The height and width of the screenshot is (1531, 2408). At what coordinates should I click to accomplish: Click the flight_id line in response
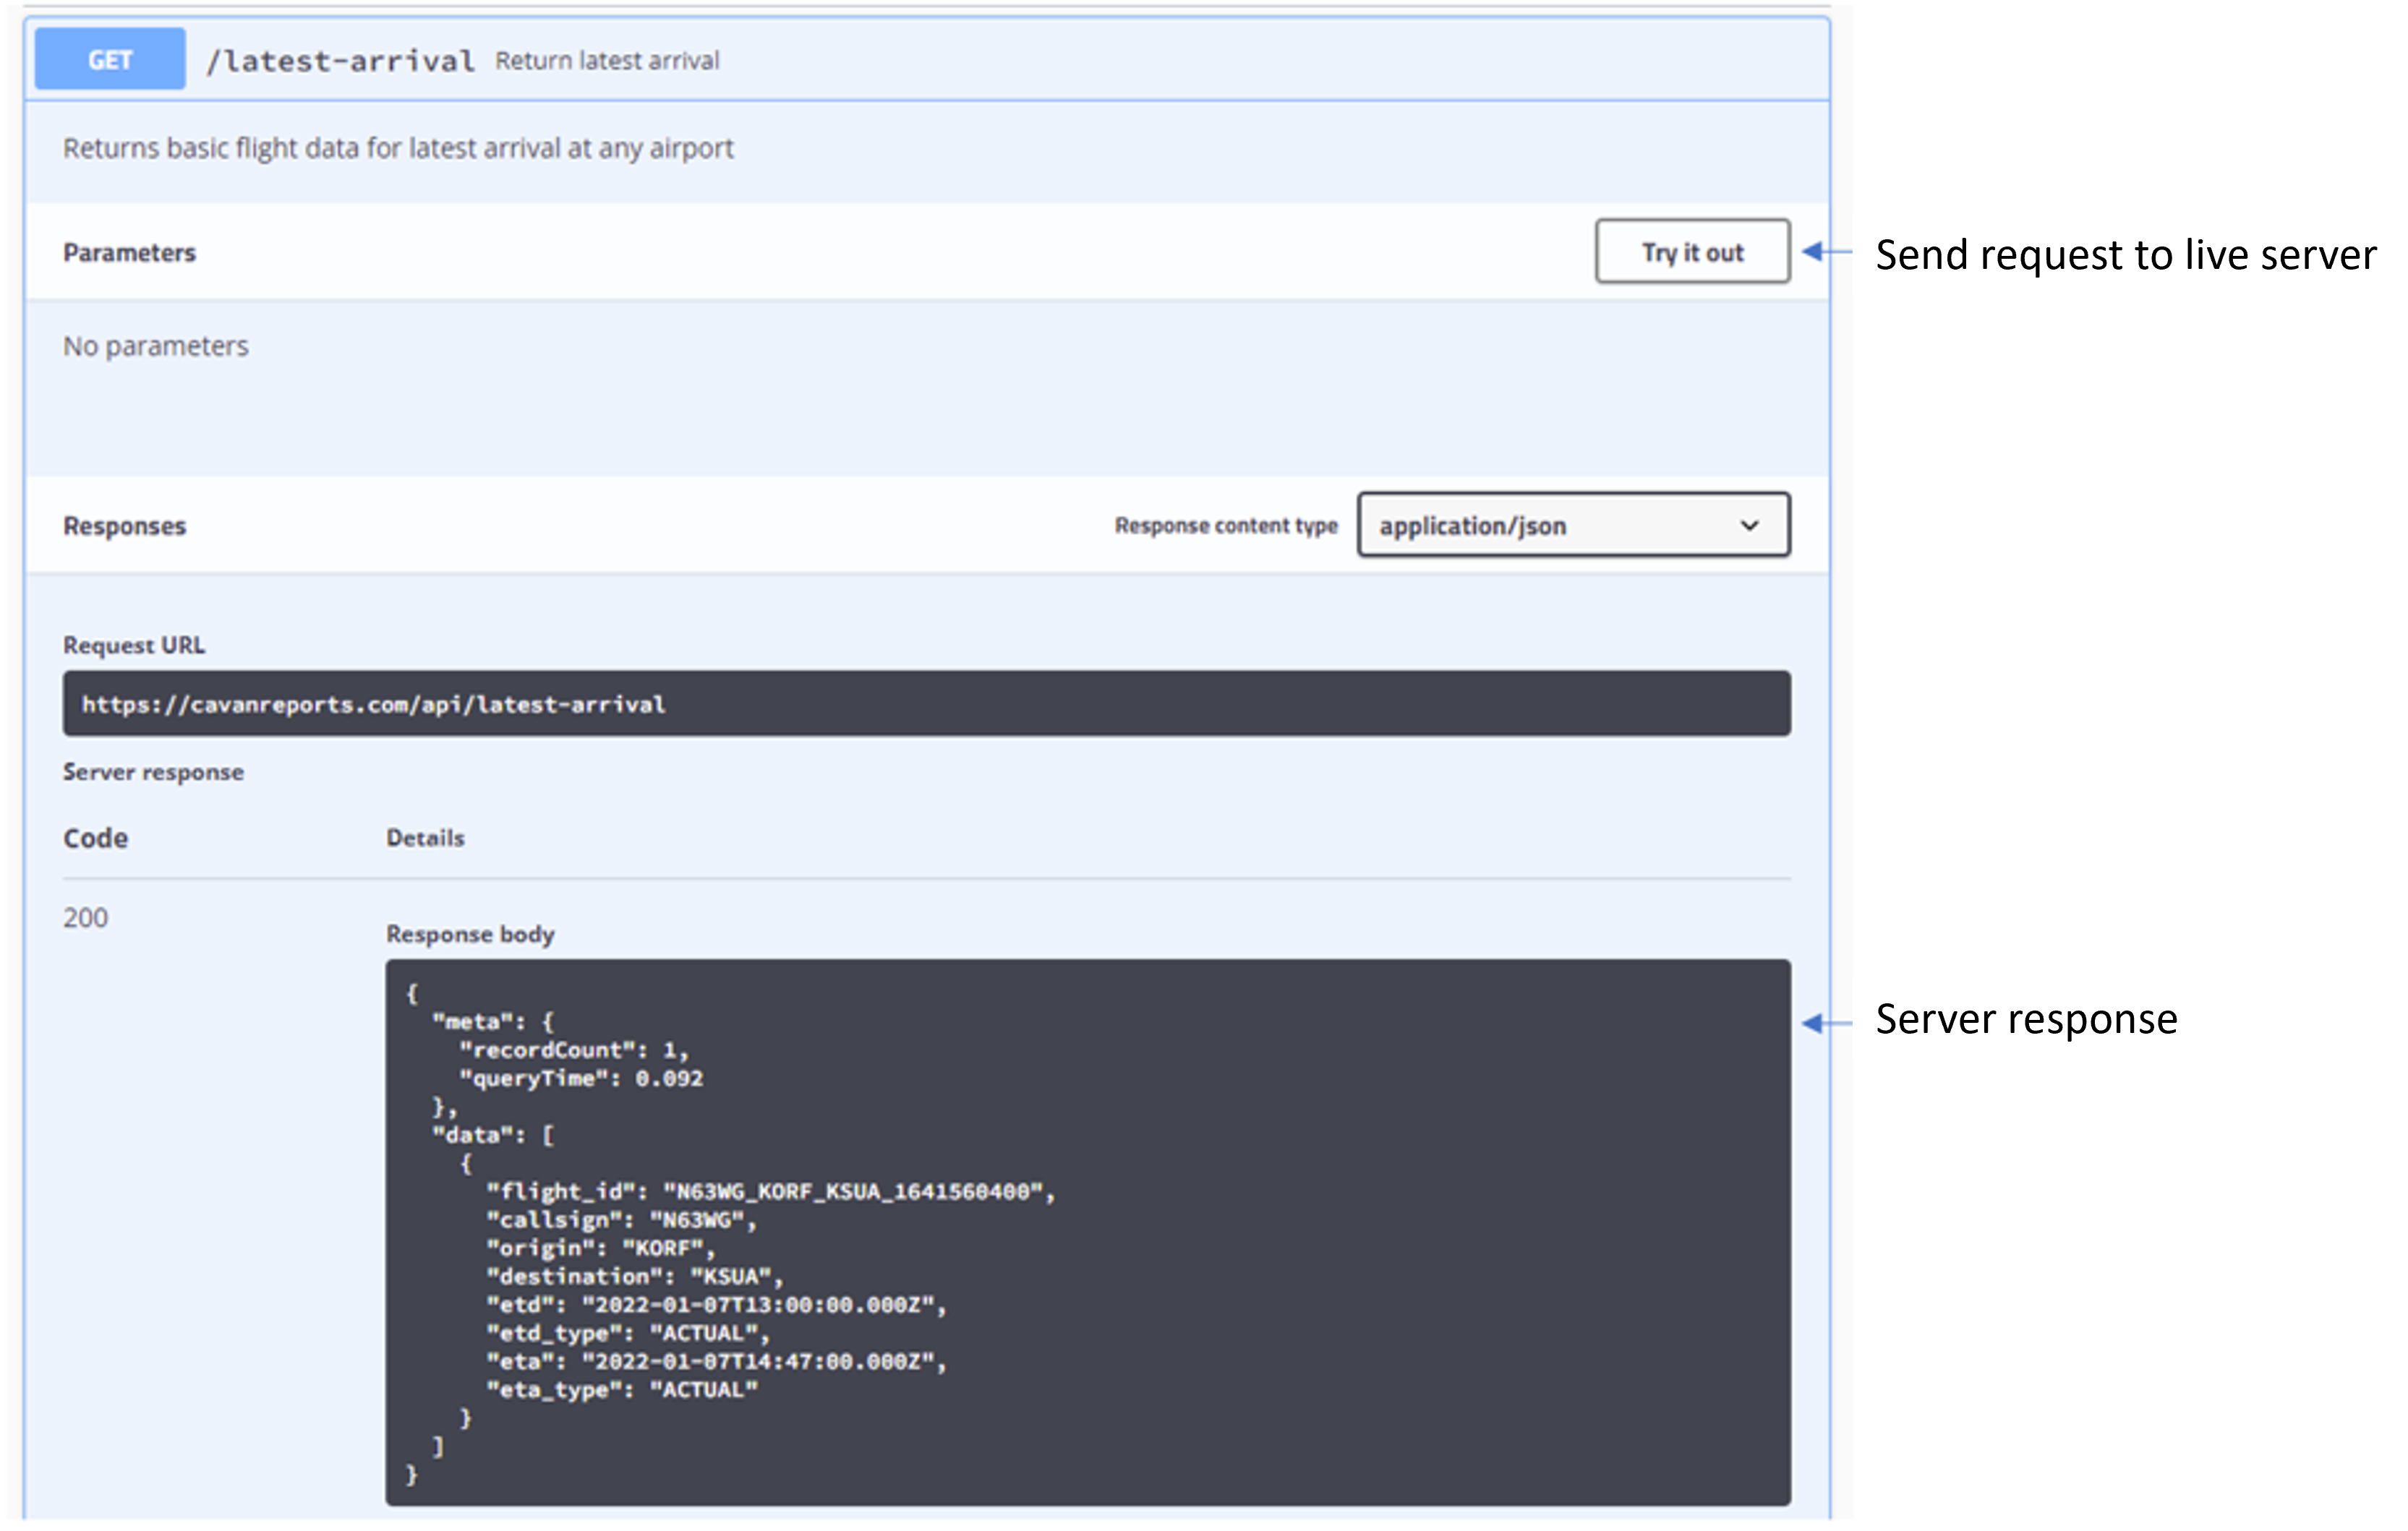point(770,1191)
